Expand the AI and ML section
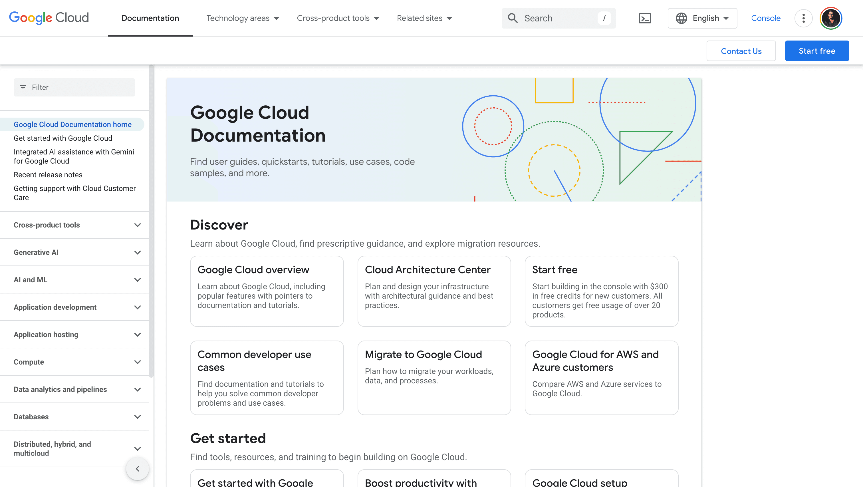Viewport: 863px width, 487px height. [74, 280]
